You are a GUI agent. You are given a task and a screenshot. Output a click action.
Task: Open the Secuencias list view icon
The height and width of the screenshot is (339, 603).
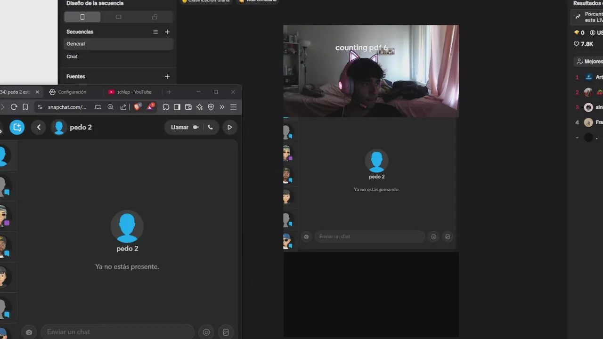click(155, 32)
